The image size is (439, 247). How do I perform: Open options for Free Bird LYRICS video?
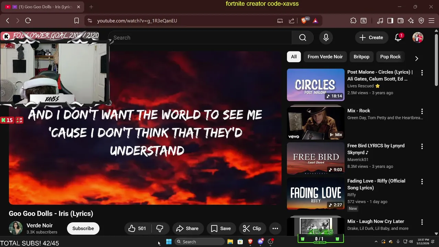coord(422,146)
